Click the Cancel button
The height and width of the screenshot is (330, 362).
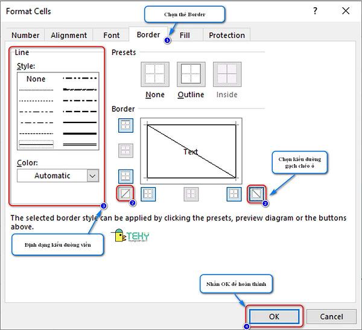(x=331, y=316)
